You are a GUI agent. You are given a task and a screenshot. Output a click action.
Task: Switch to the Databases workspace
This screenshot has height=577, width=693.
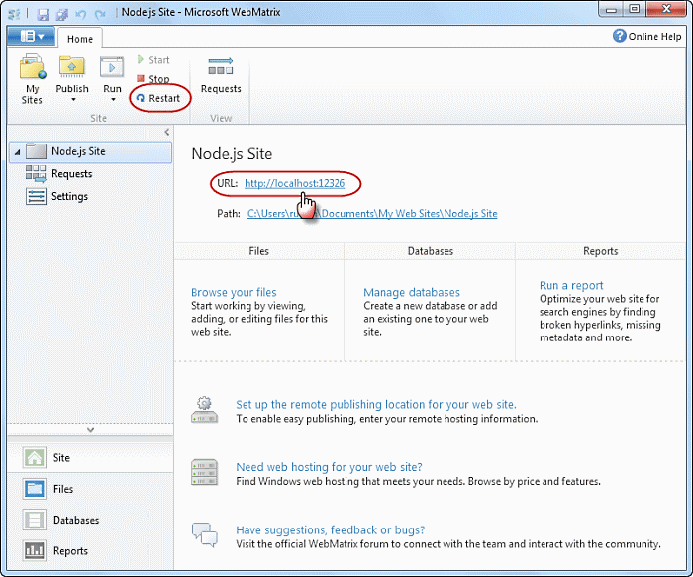point(75,520)
